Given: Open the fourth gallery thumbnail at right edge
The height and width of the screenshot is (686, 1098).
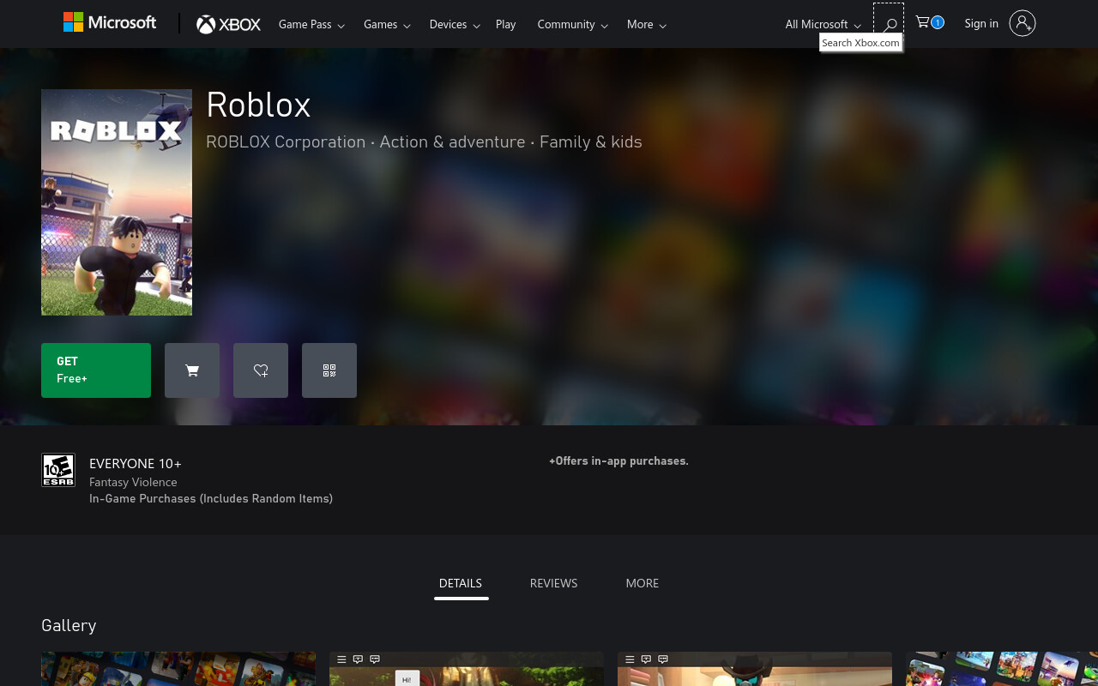Looking at the screenshot, I should pos(1002,669).
